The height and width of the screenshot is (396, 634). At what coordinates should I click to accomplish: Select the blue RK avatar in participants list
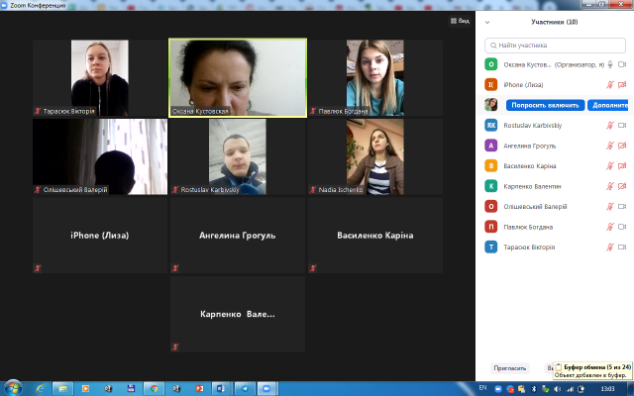pos(491,126)
